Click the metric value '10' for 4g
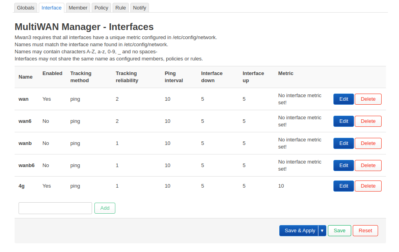The image size is (399, 252). (x=281, y=186)
